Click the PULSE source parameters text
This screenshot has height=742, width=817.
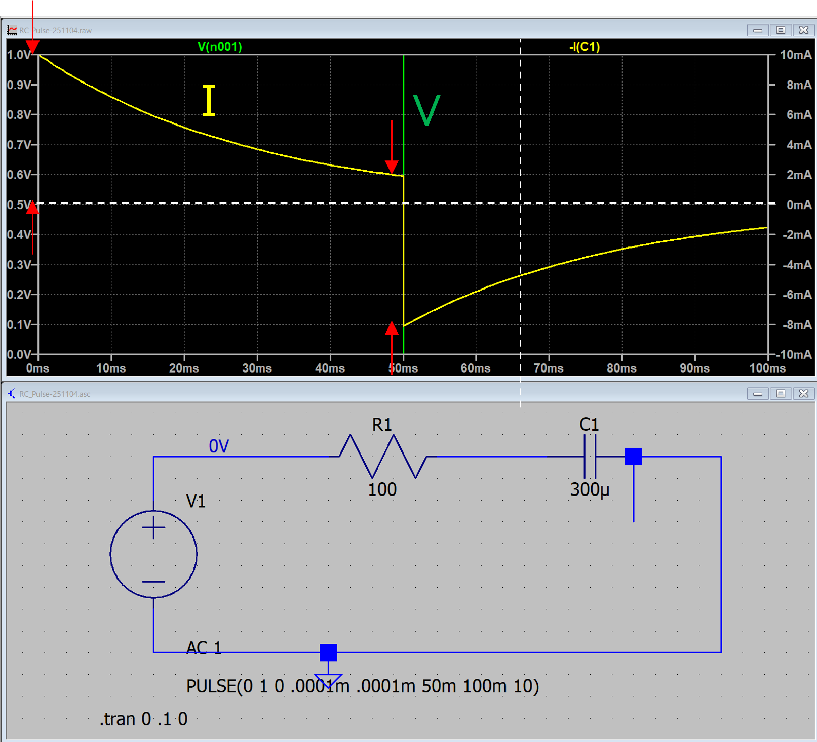tap(362, 686)
